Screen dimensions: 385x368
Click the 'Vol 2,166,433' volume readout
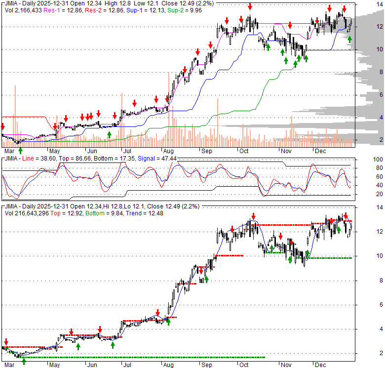tap(23, 10)
